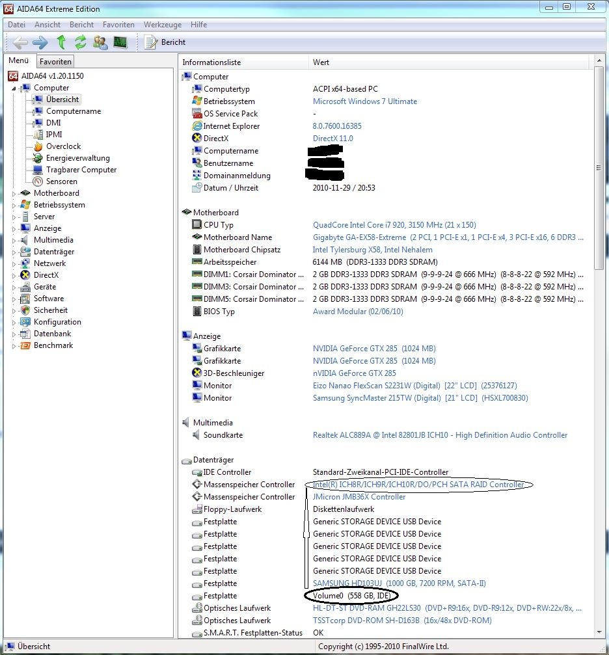Click the Tragbarer Computer laptop icon

(38, 170)
